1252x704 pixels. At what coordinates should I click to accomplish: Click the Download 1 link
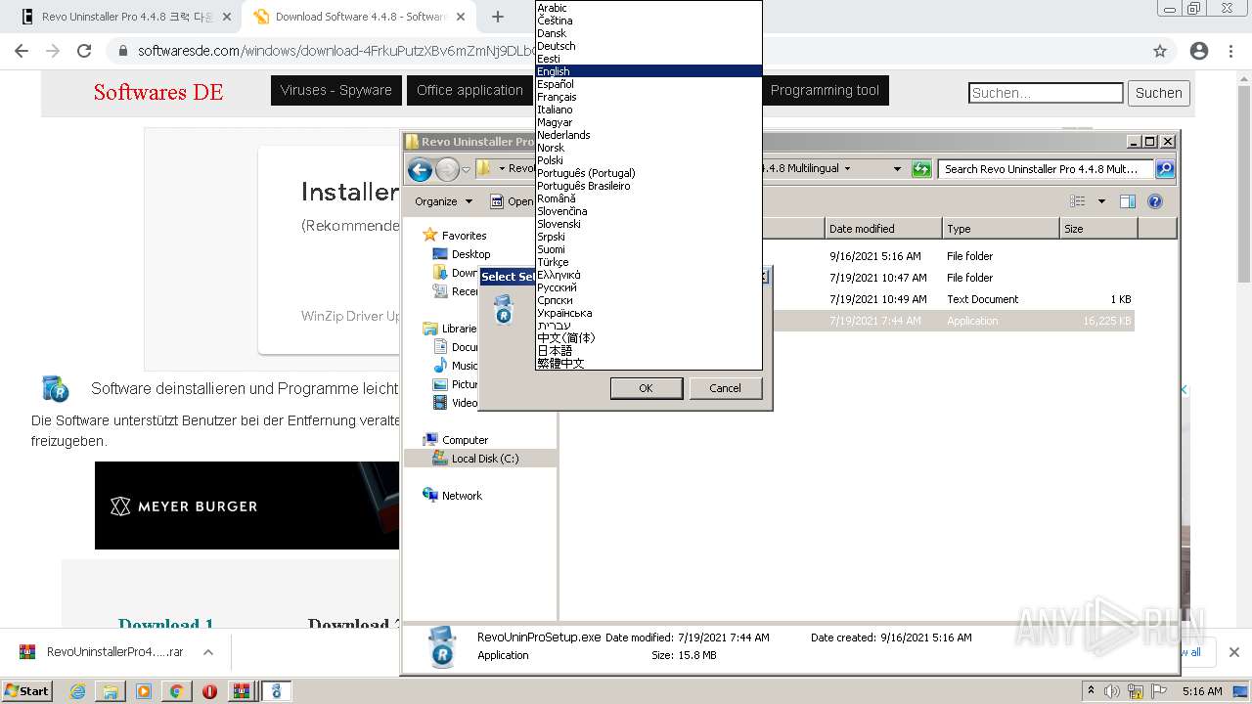(166, 624)
